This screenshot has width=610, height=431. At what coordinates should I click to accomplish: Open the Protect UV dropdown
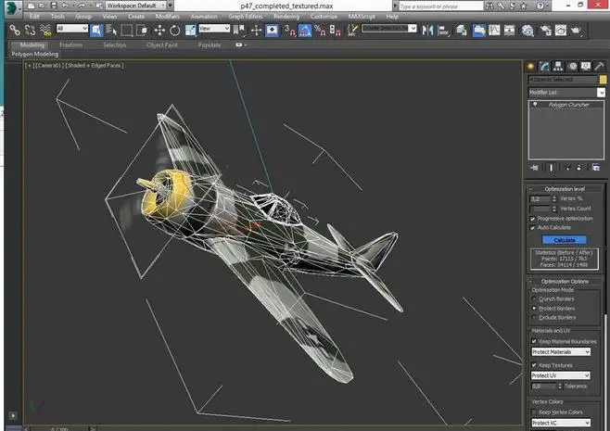click(x=561, y=375)
